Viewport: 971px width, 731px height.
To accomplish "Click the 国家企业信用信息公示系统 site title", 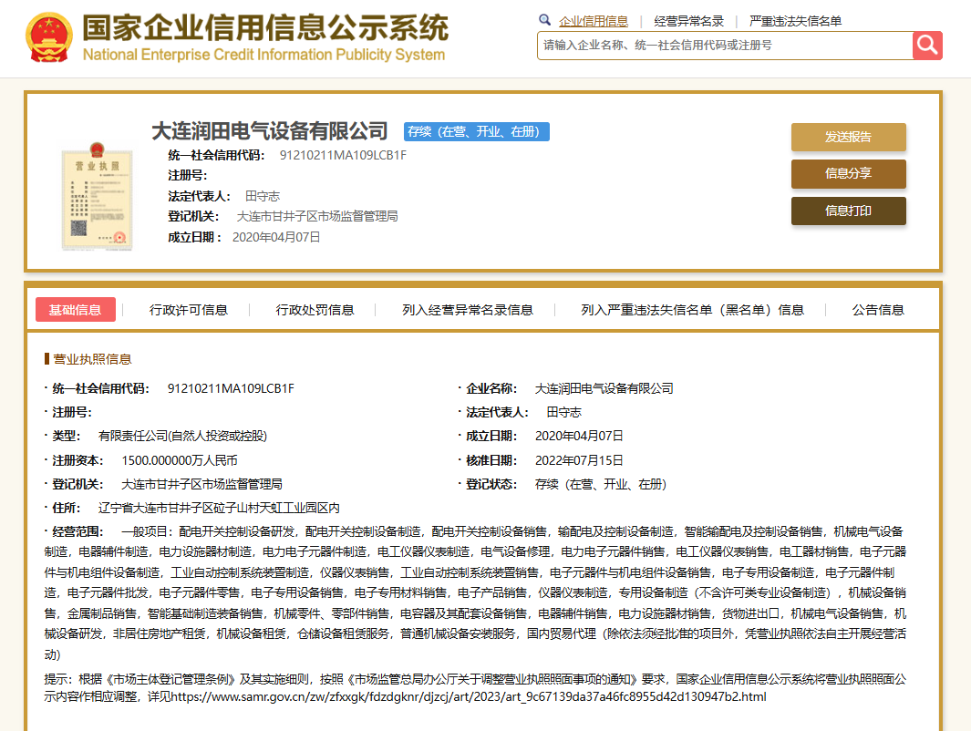I will (265, 28).
